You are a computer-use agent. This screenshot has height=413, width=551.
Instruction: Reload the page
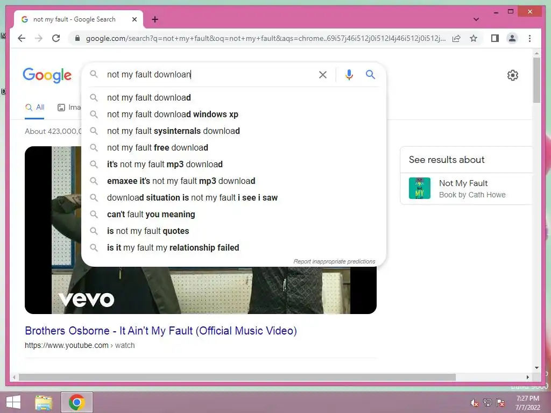pyautogui.click(x=56, y=38)
